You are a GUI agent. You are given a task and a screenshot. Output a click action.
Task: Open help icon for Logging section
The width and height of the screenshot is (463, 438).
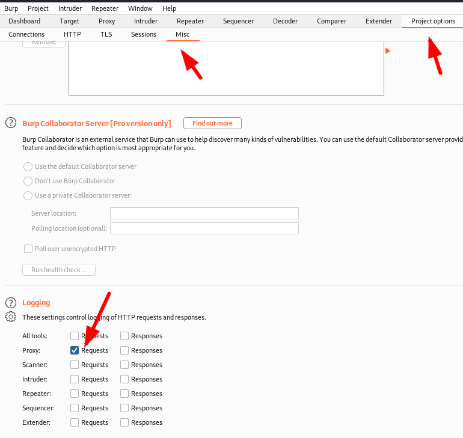[11, 303]
